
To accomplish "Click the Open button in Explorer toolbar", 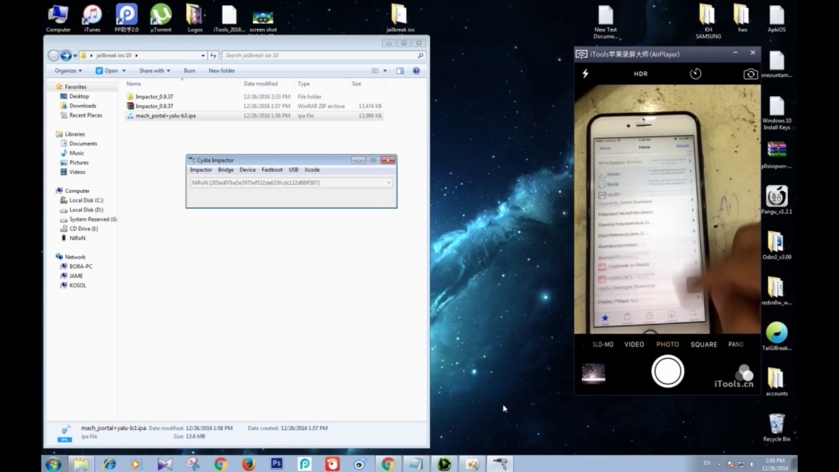I will [x=108, y=71].
